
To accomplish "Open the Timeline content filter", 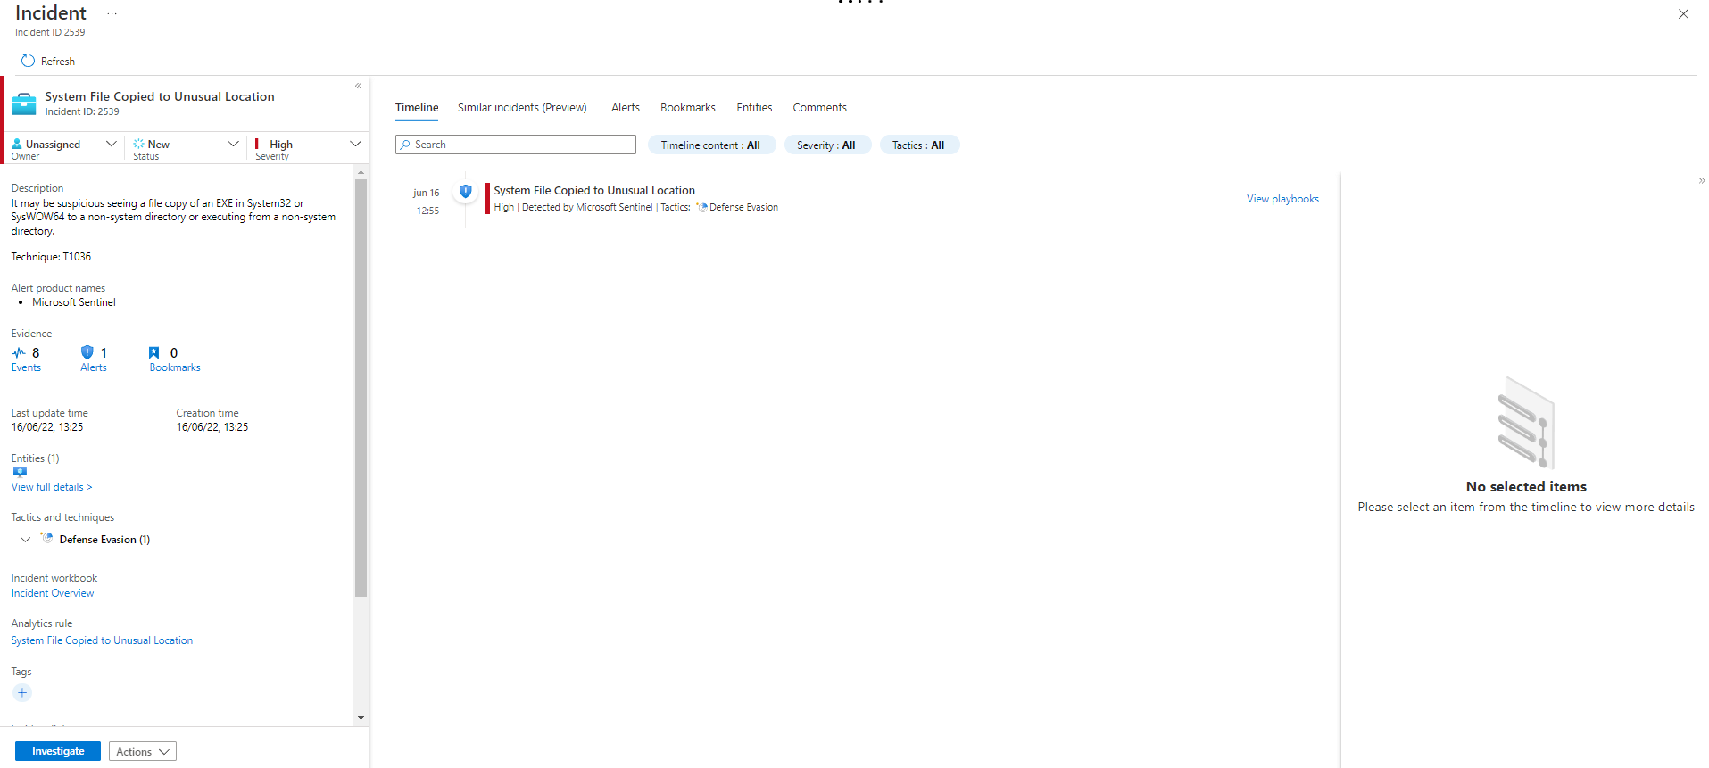I will (710, 145).
